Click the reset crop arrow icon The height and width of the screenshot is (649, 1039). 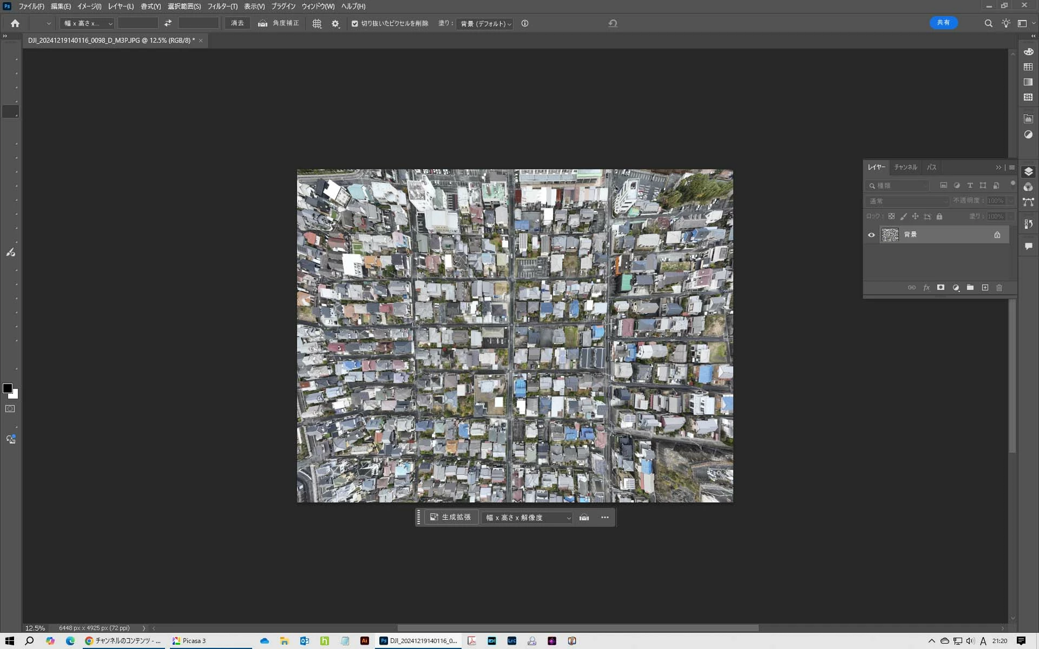pyautogui.click(x=613, y=23)
